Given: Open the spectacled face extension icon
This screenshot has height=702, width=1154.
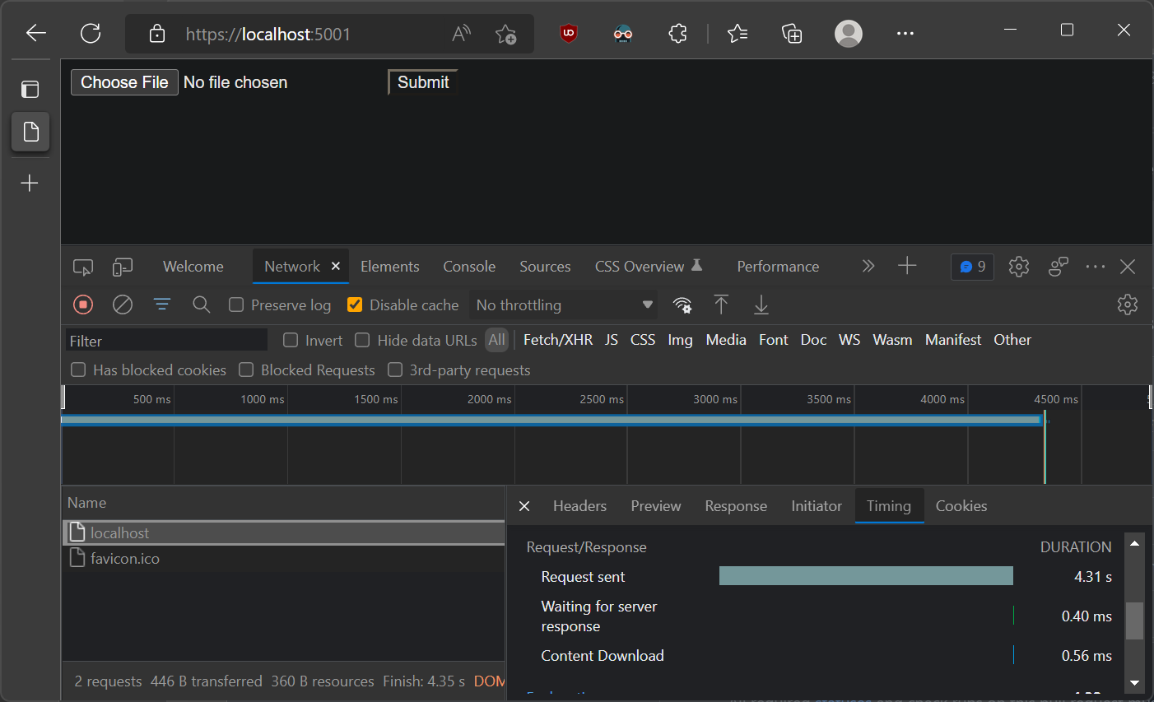Looking at the screenshot, I should (623, 34).
